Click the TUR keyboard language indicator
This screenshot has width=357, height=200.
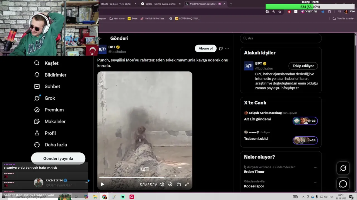(x=331, y=197)
